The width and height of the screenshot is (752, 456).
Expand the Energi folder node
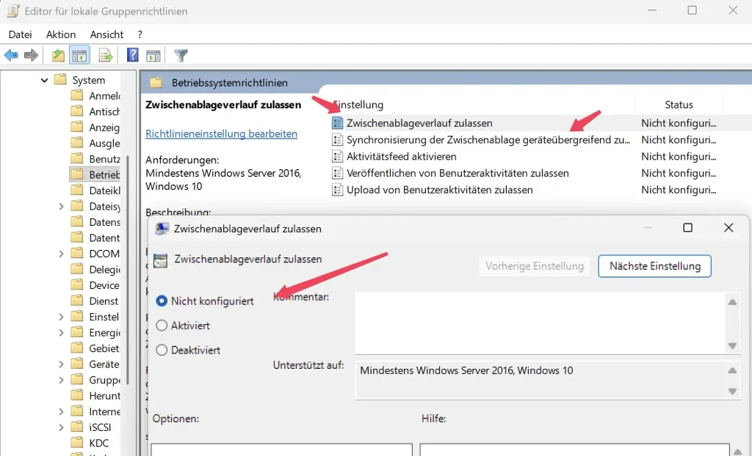click(x=61, y=333)
